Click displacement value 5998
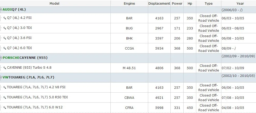Viewport: 256px width, 113px height. pos(159,108)
